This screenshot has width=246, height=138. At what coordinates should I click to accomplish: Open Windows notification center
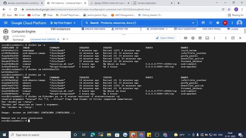241,135
